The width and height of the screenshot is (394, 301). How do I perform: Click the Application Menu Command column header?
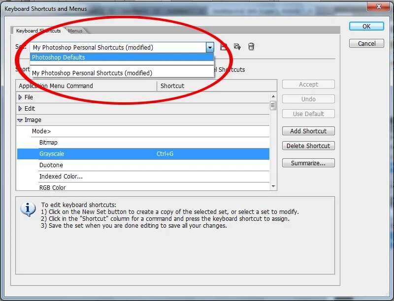(86, 86)
